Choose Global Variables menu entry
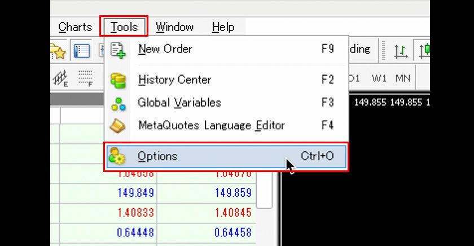 coord(226,103)
